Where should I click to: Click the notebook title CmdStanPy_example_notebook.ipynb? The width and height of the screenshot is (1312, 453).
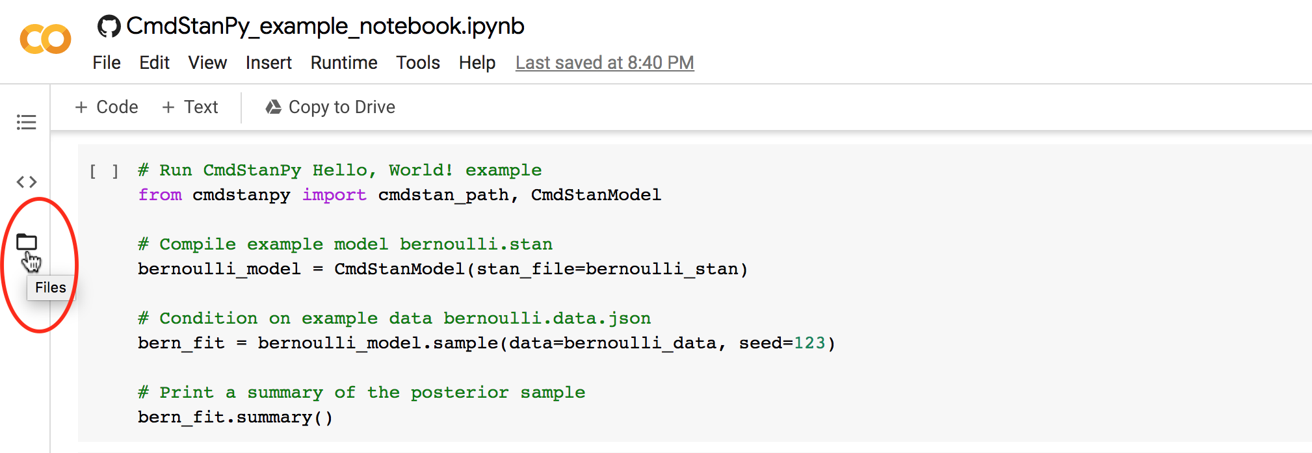[325, 27]
